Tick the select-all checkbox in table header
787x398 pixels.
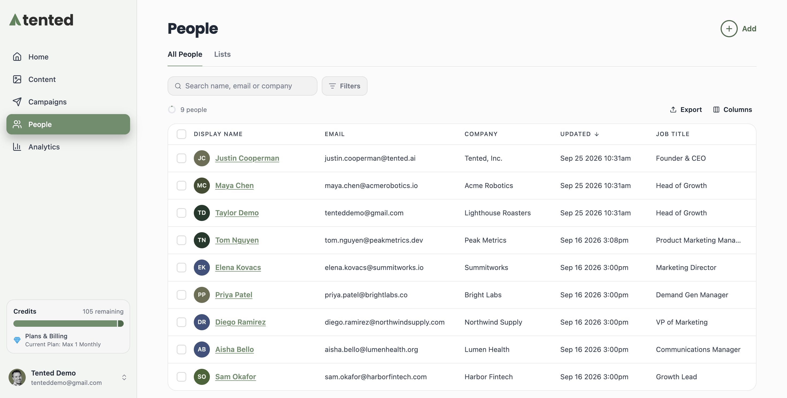pos(181,134)
